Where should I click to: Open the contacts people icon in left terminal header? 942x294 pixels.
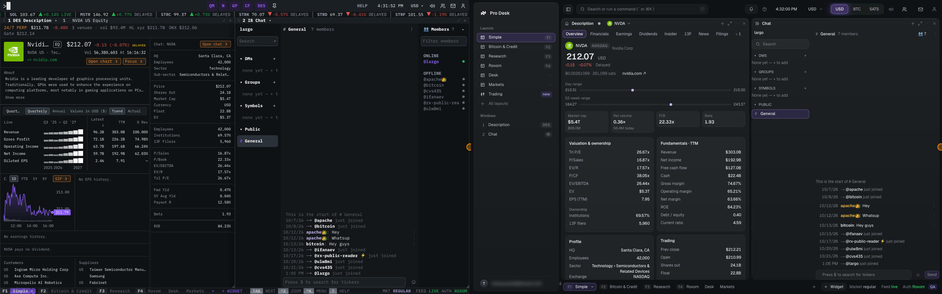coord(443,6)
